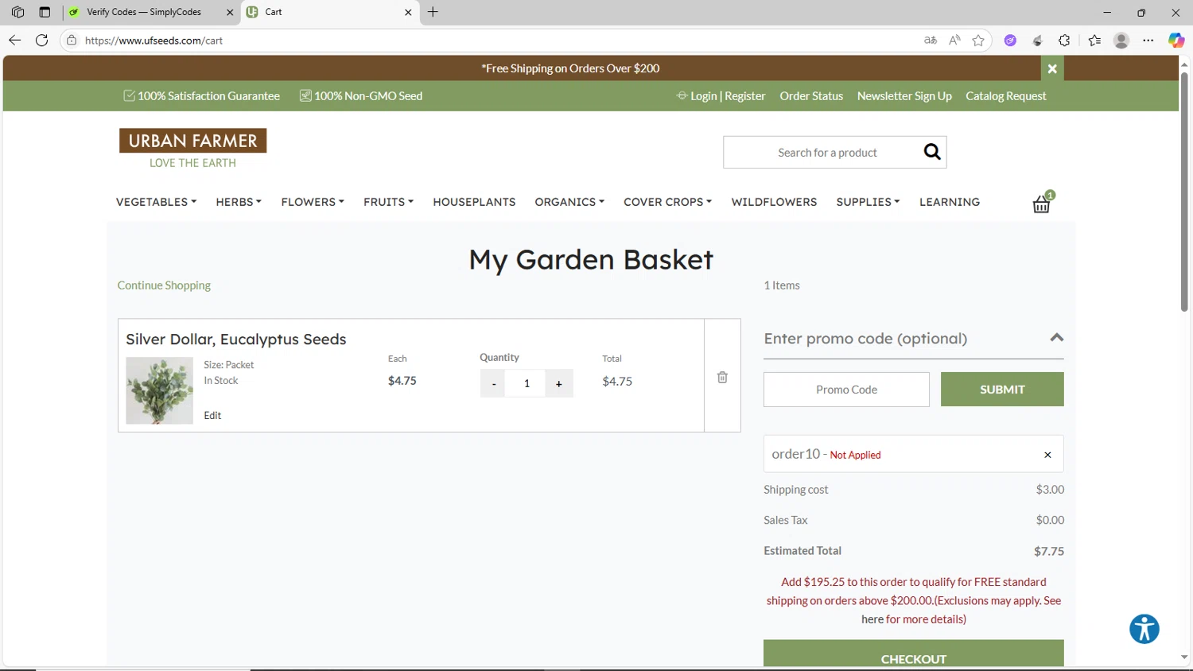Submit the promo code
This screenshot has width=1193, height=671.
1002,390
